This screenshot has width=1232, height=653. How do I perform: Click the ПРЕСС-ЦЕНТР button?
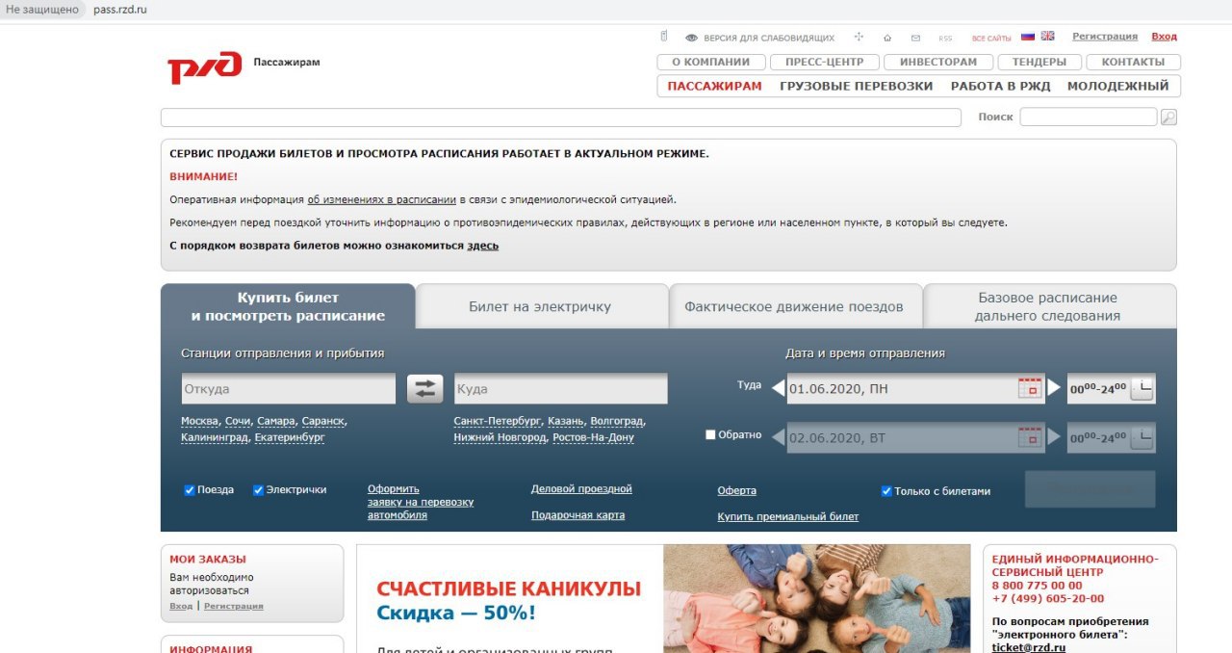825,62
